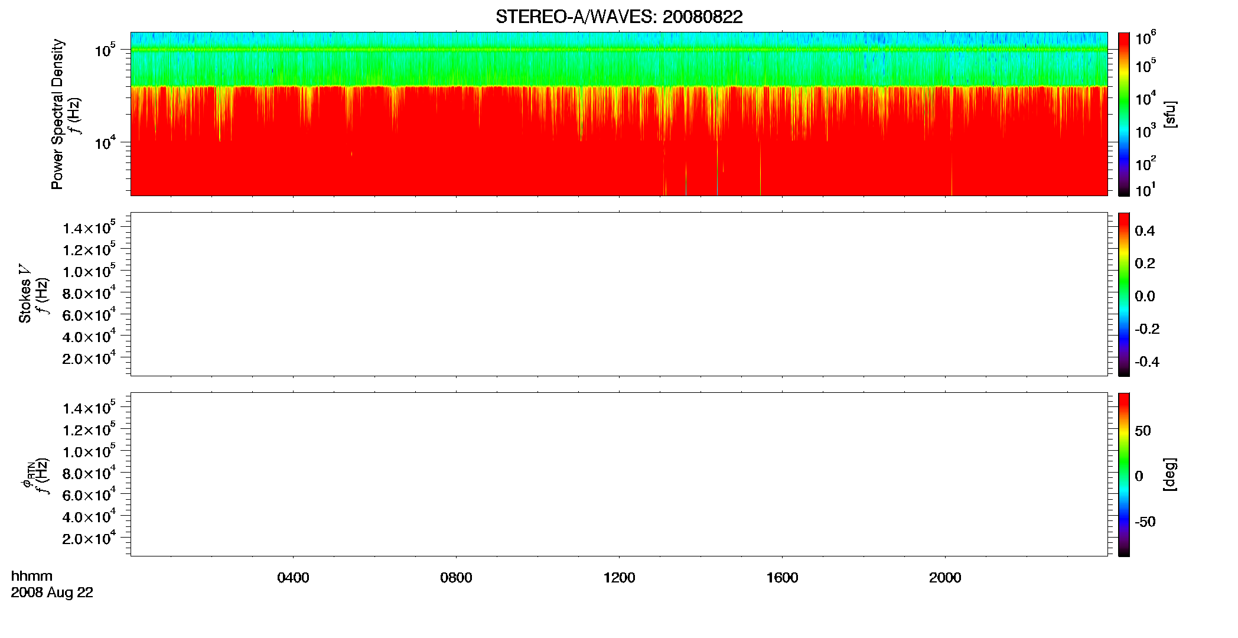Viewport: 1238px width, 638px height.
Task: Click the 2.0×10⁴ tick in the phi RTN panel
Action: pos(89,538)
